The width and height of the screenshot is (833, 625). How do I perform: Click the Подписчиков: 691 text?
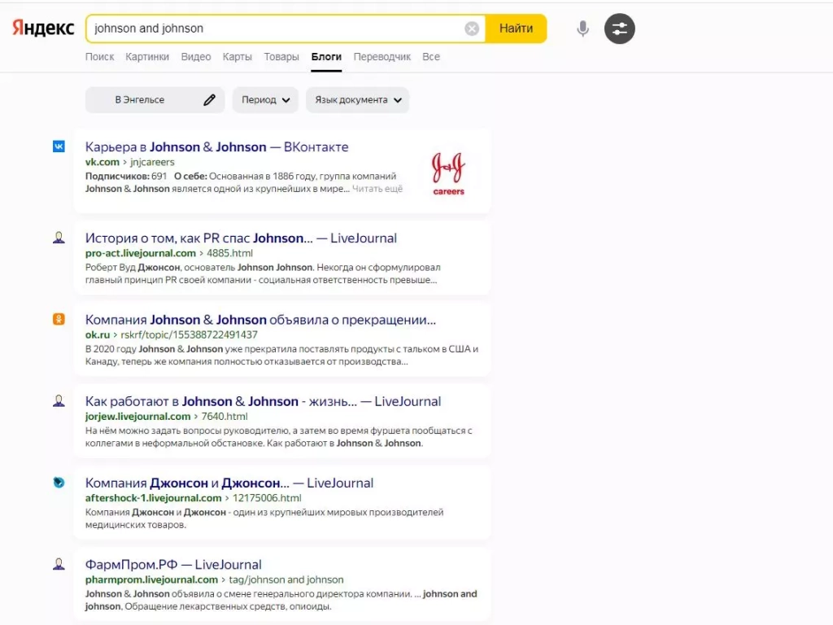click(x=126, y=176)
